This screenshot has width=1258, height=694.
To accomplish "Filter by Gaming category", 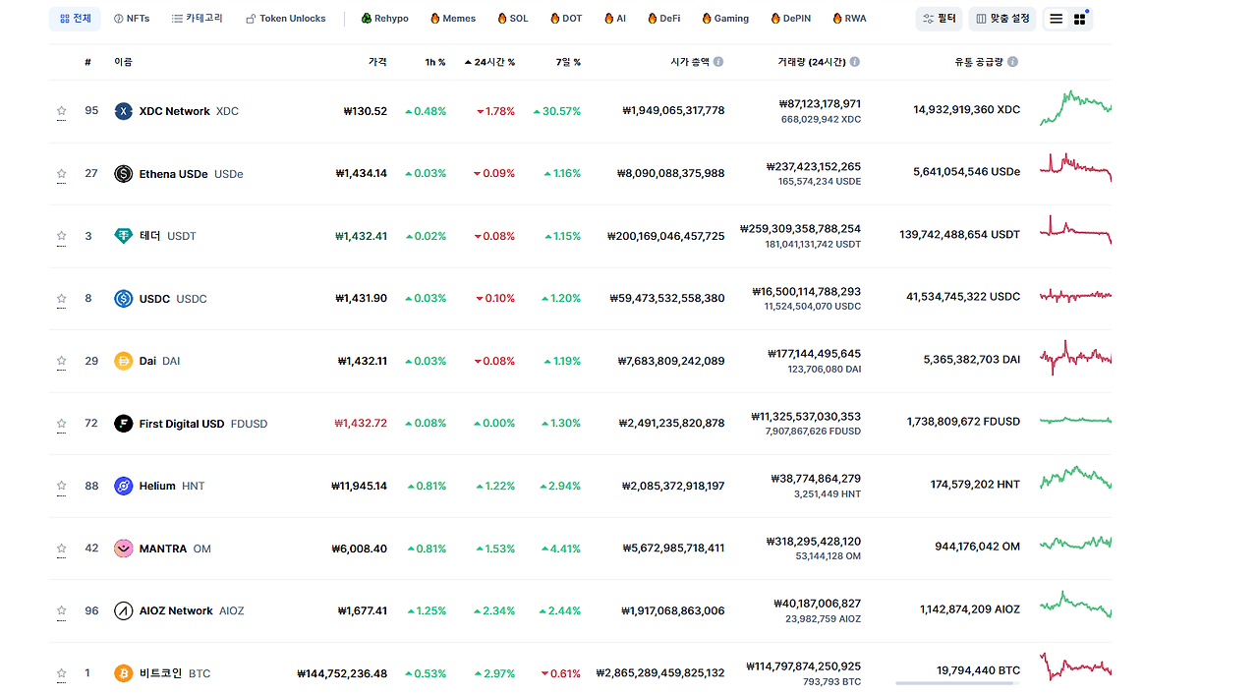I will pyautogui.click(x=725, y=19).
